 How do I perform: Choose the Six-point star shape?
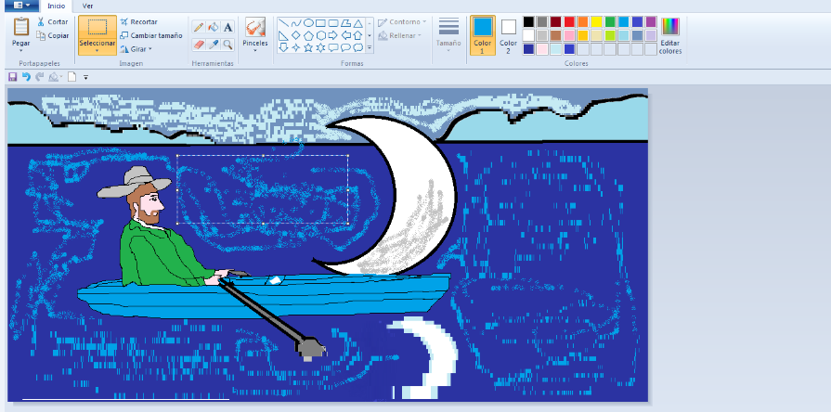(320, 47)
